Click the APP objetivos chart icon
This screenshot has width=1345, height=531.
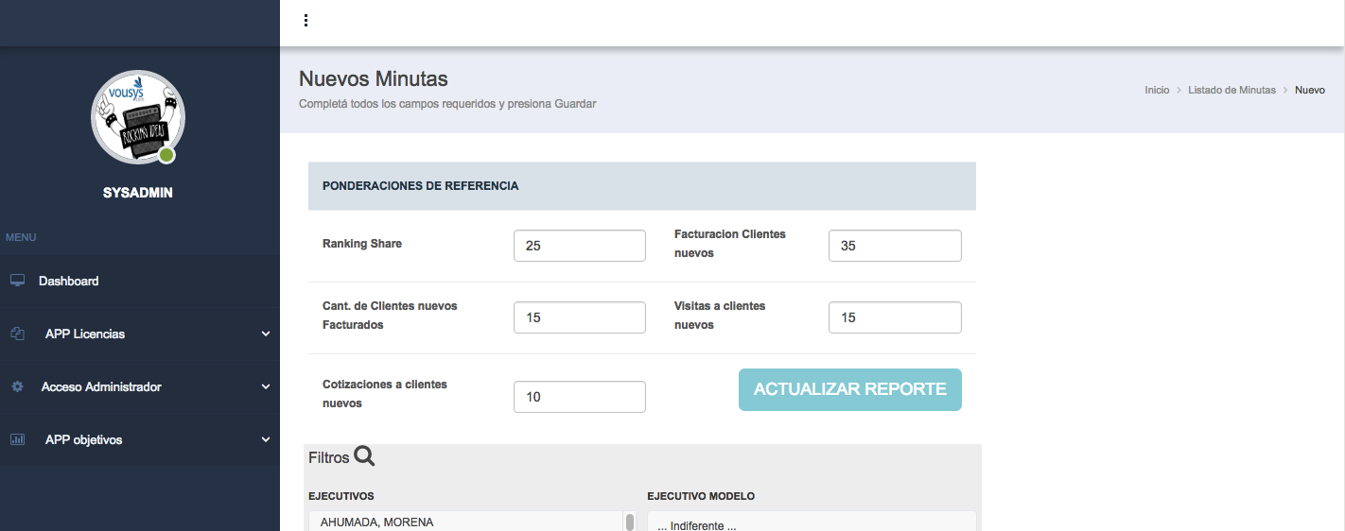[17, 439]
